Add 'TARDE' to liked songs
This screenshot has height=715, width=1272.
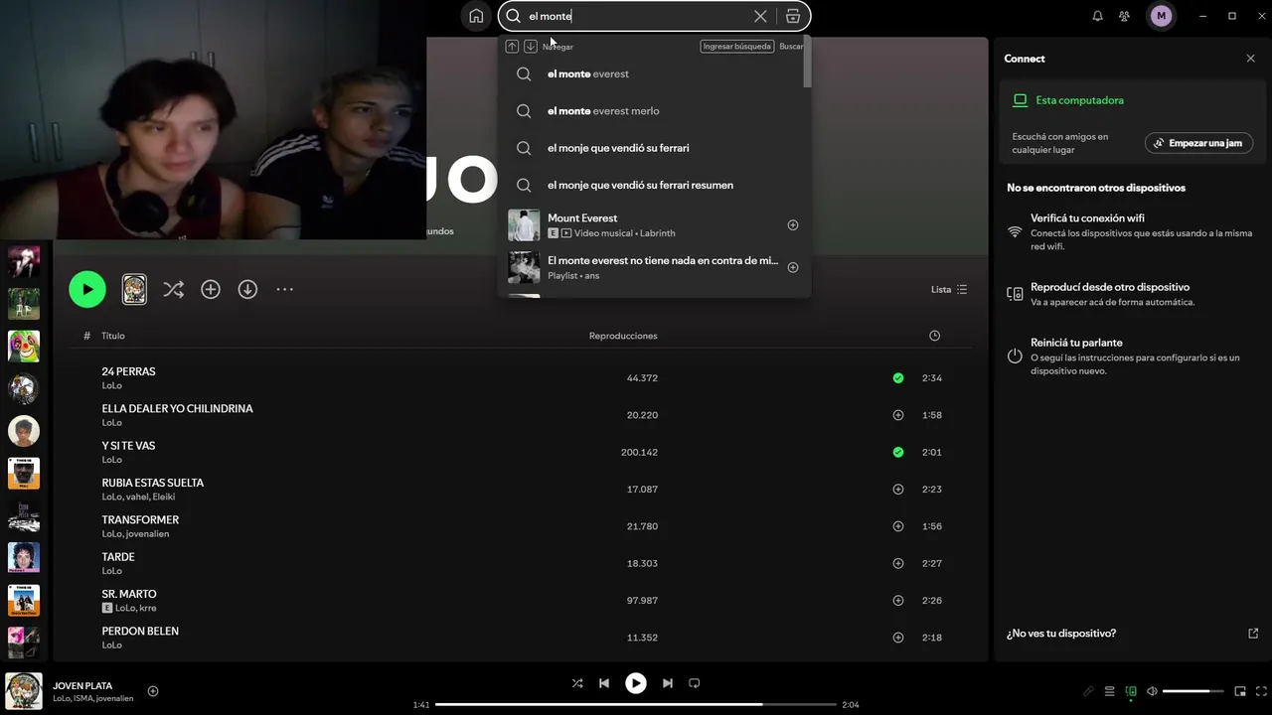pos(898,563)
